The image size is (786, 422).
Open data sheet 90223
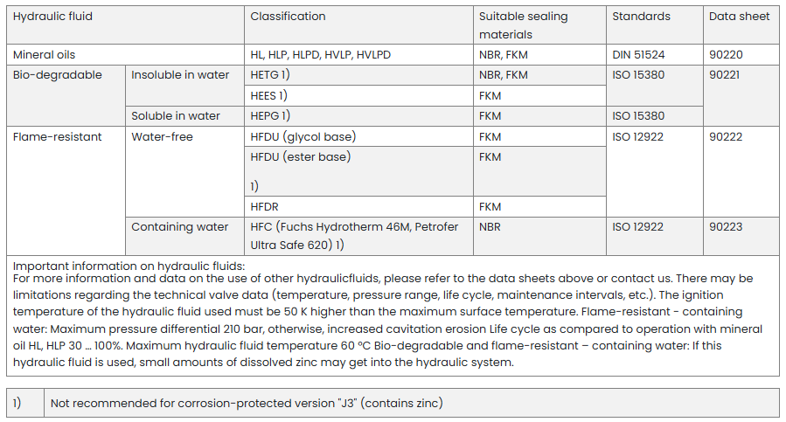pyautogui.click(x=726, y=227)
